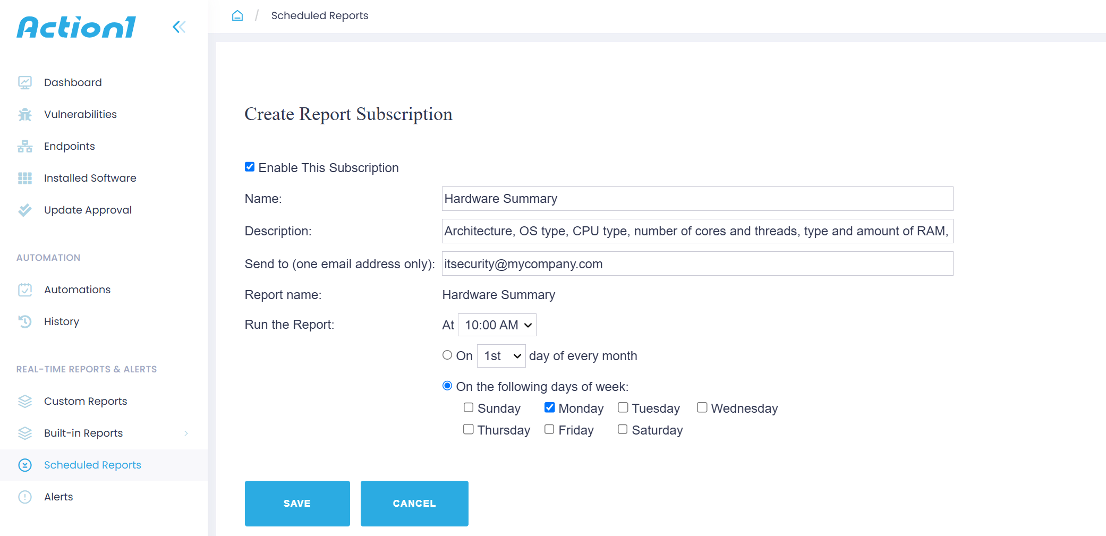Open Endpoints from the sidebar icon
The image size is (1106, 536).
tap(25, 146)
